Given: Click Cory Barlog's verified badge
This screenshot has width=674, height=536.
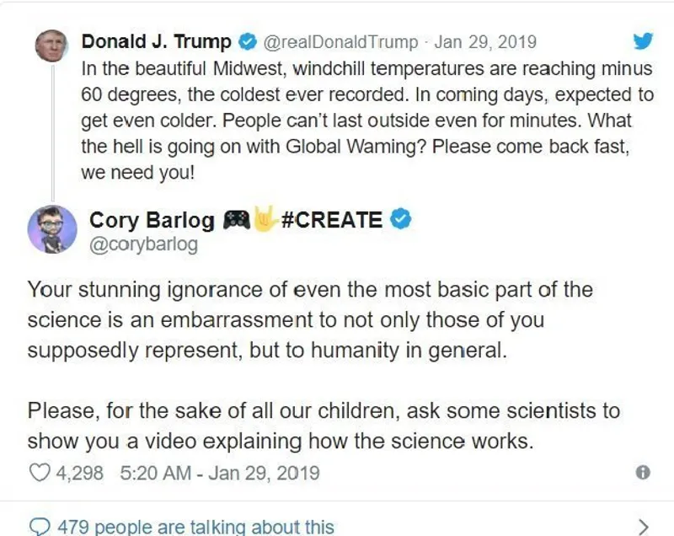Looking at the screenshot, I should pos(402,220).
